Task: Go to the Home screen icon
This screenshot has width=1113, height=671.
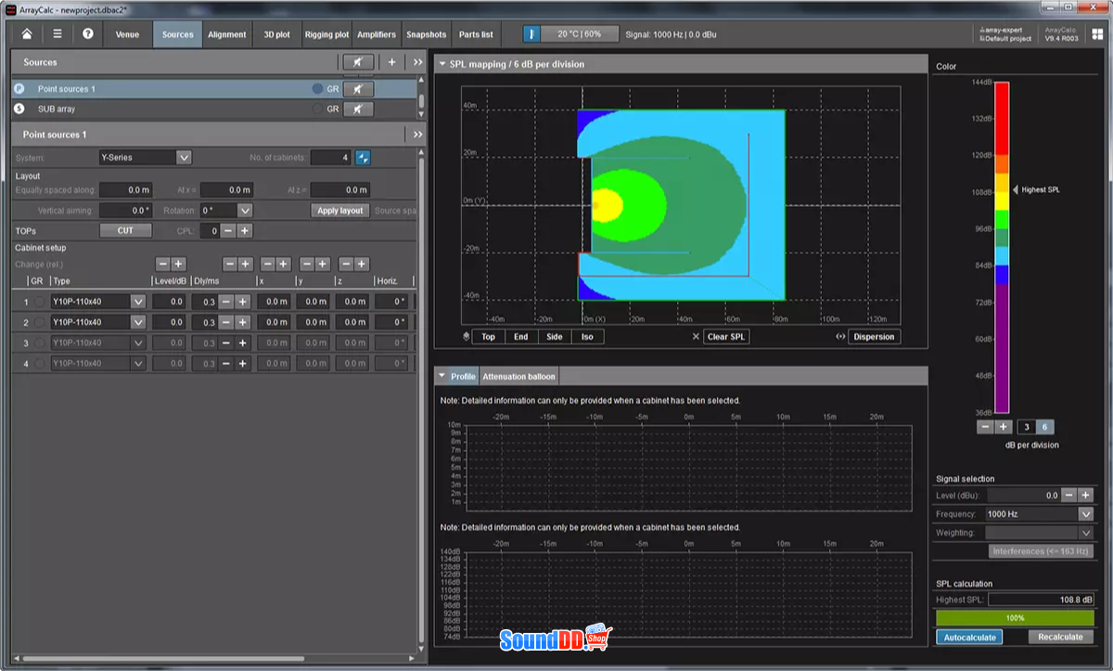Action: click(x=27, y=34)
